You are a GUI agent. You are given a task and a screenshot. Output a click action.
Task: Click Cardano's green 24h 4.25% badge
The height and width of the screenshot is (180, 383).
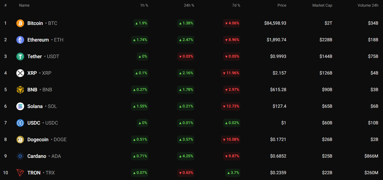pyautogui.click(x=186, y=156)
